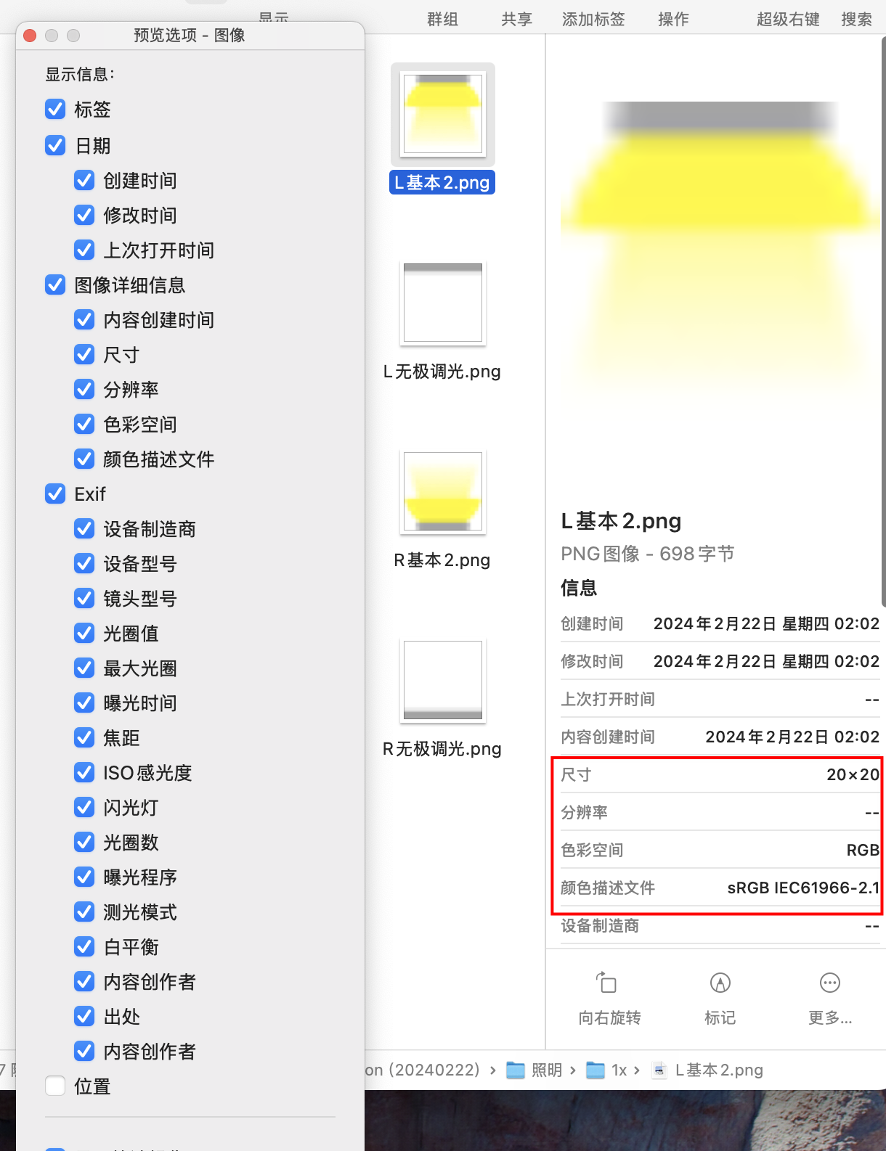886x1151 pixels.
Task: Toggle the Exif checkbox
Action: point(55,493)
